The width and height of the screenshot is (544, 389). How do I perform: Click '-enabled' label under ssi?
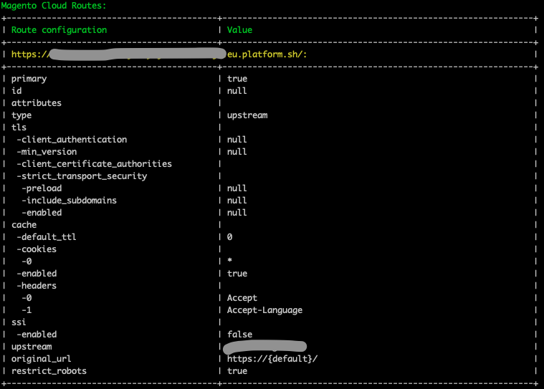click(37, 335)
